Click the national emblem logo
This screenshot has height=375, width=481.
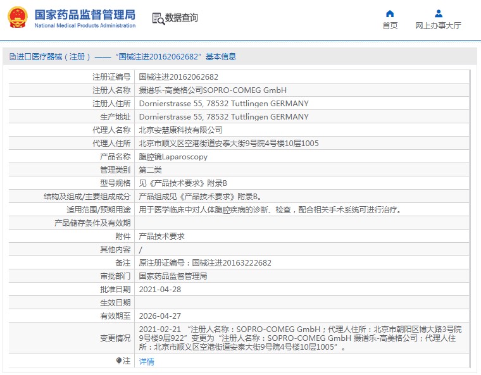point(18,18)
